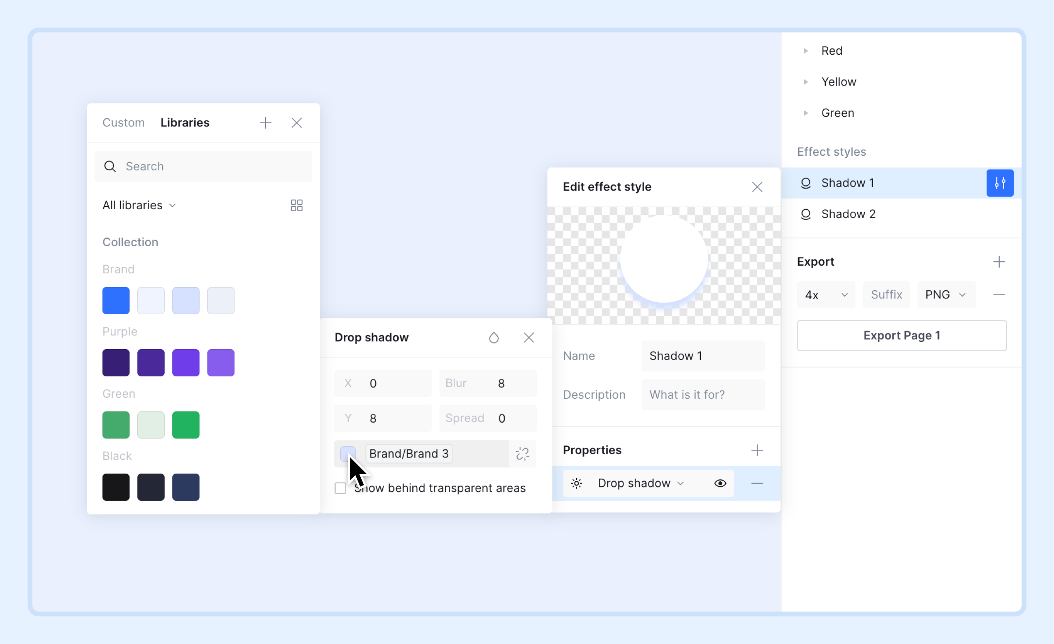Close the Libraries color panel

[296, 123]
